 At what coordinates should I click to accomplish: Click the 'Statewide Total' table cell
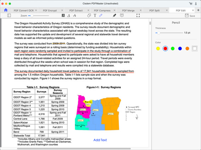click(x=23, y=136)
